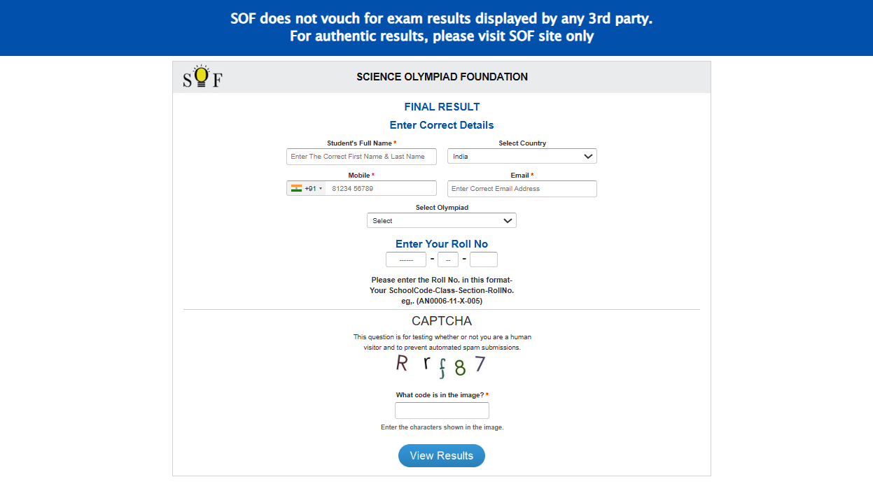The height and width of the screenshot is (484, 873).
Task: Click the class roll number box
Action: point(448,259)
